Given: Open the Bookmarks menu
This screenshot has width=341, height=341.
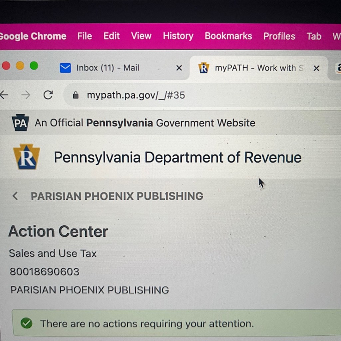Looking at the screenshot, I should pos(228,36).
